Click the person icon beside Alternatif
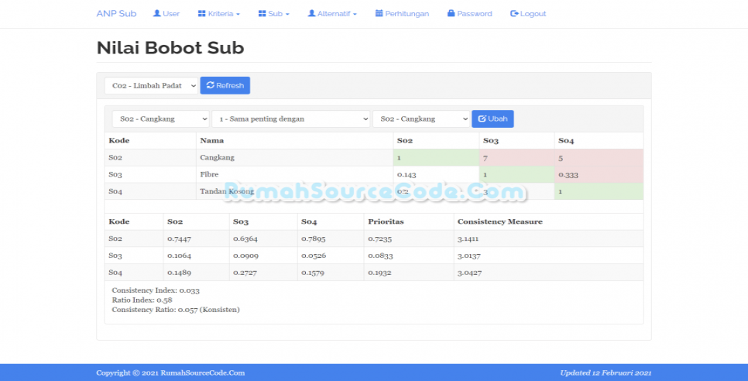748x381 pixels. (x=311, y=13)
